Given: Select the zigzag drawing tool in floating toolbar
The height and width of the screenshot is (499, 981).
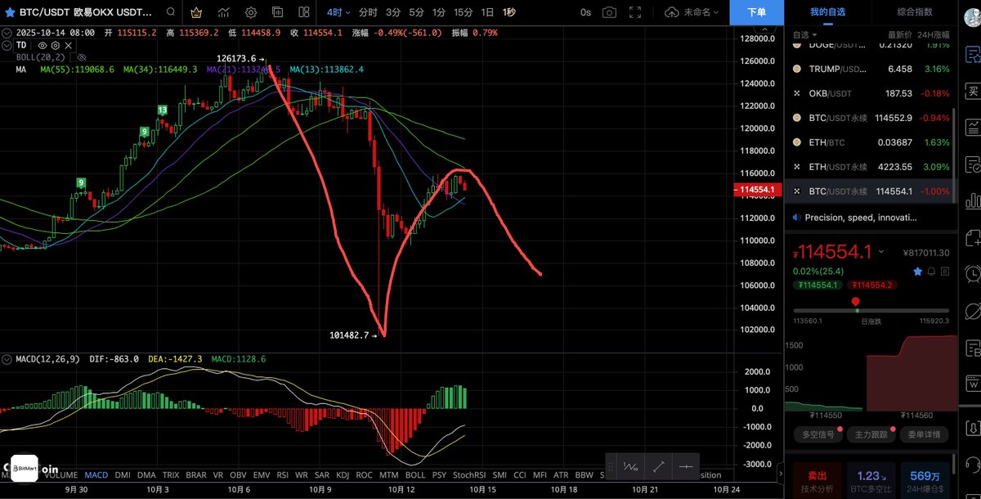Looking at the screenshot, I should (630, 466).
